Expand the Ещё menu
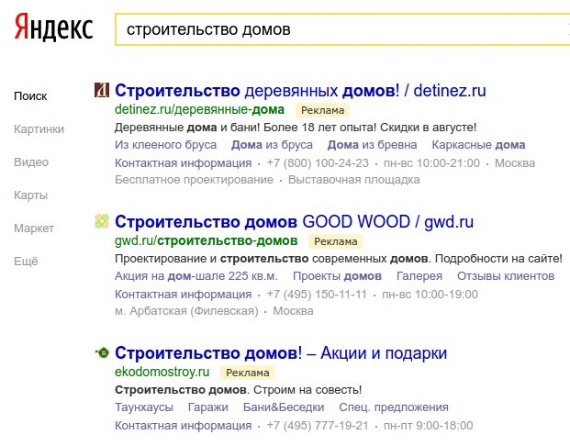Viewport: 570px width, 446px height. point(26,261)
